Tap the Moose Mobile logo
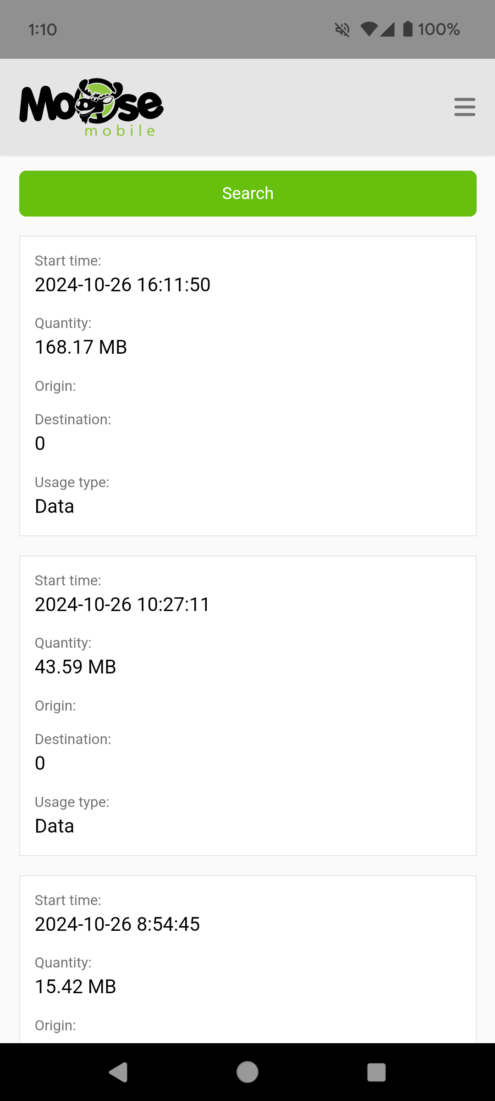Viewport: 495px width, 1101px height. pyautogui.click(x=92, y=107)
